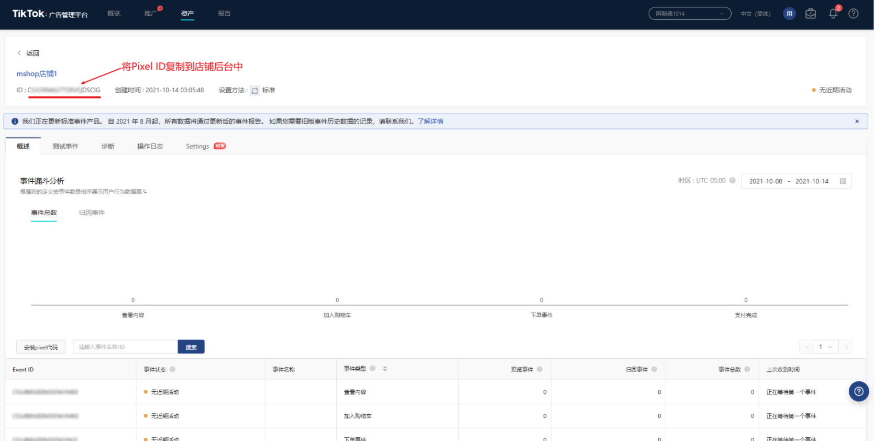Screen dimensions: 874x441
Task: Click the calendar icon in date range
Action: pos(843,181)
